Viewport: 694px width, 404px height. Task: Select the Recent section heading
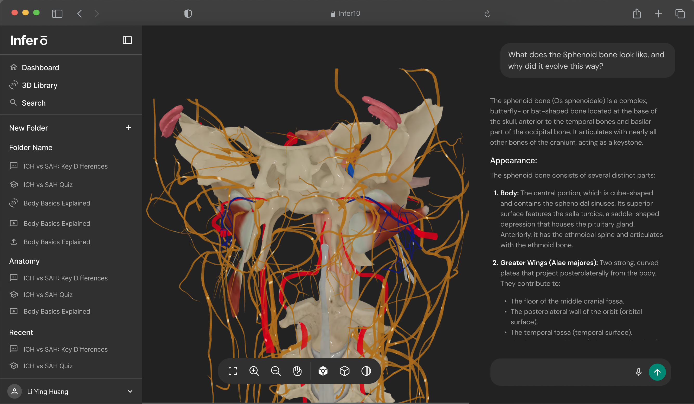pyautogui.click(x=21, y=332)
